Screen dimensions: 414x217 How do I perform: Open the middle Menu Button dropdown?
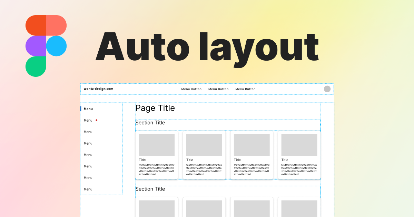click(x=218, y=89)
